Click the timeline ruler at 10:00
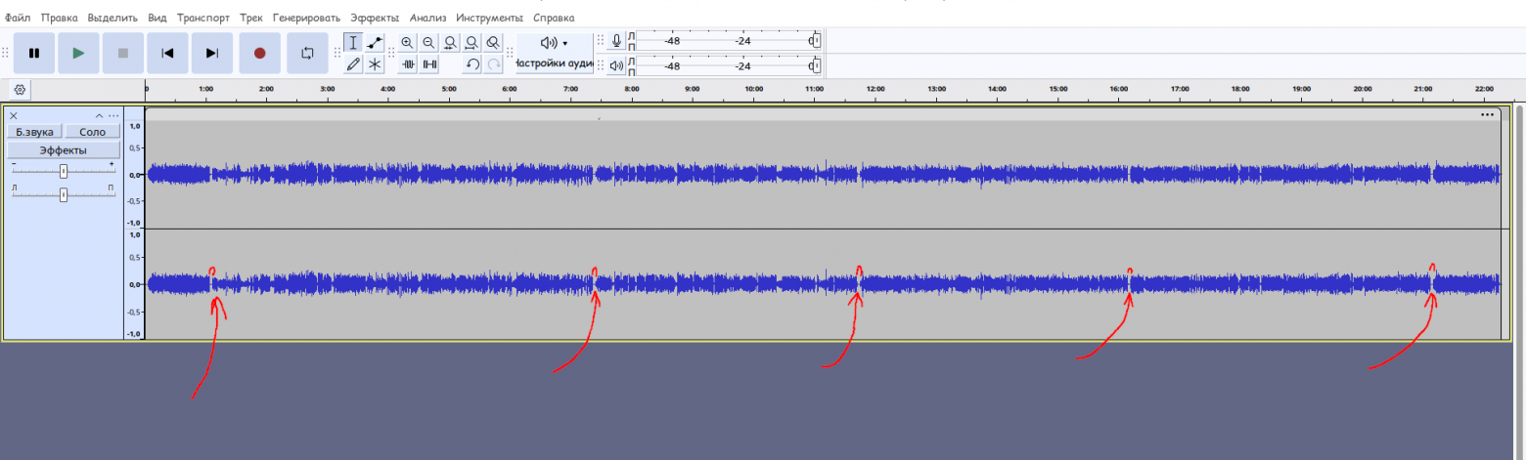 [x=753, y=89]
